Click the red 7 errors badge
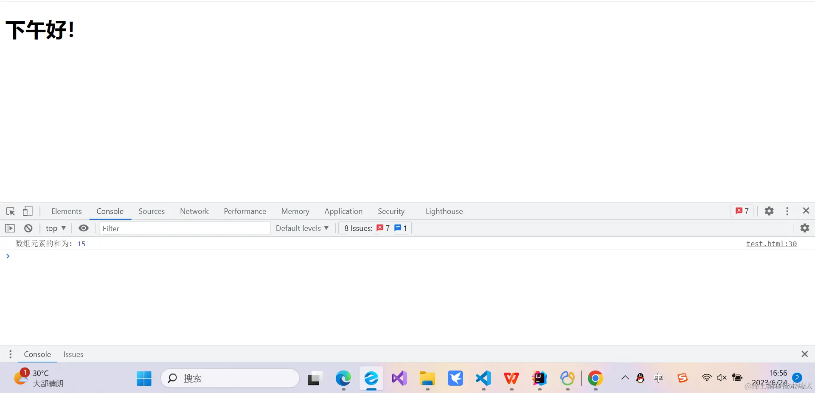Image resolution: width=815 pixels, height=393 pixels. 742,211
